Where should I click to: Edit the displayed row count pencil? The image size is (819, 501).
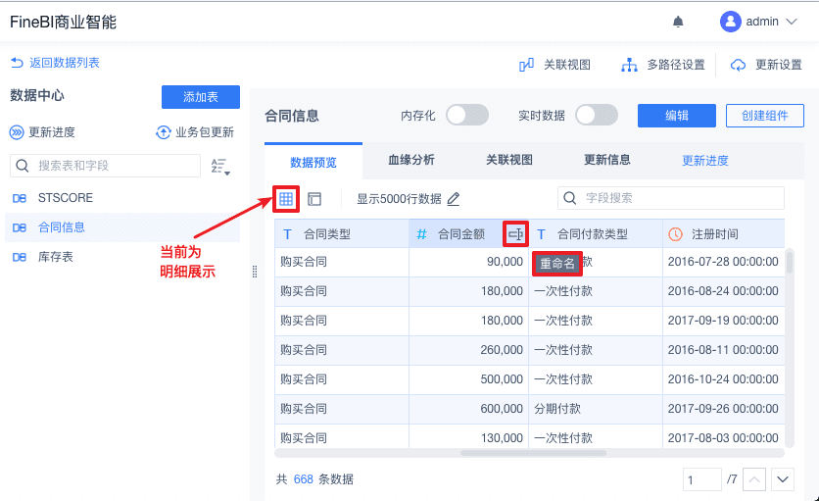(x=454, y=199)
